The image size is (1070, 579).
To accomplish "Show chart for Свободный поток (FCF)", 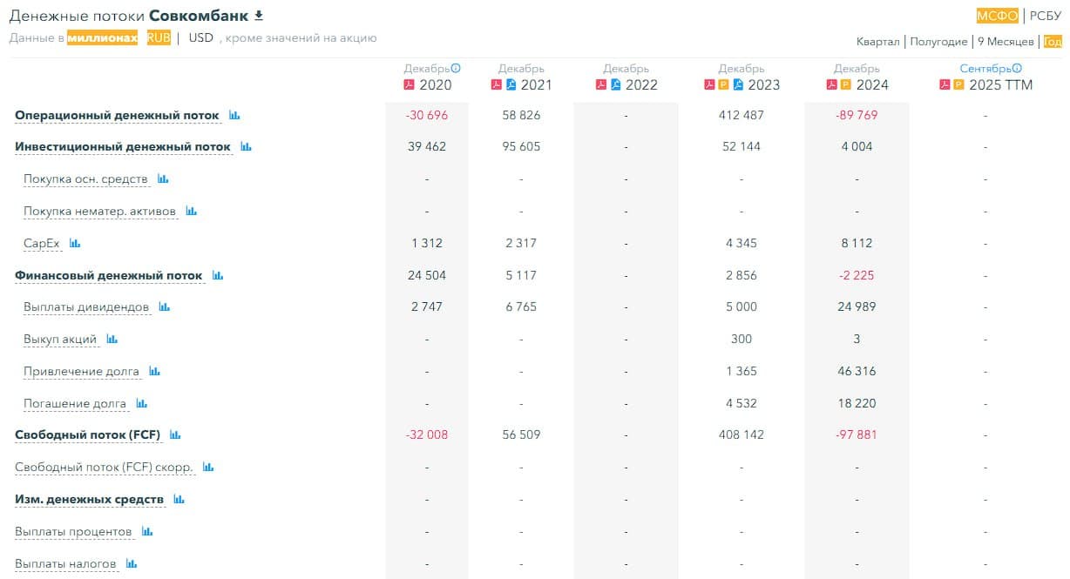I will click(175, 434).
